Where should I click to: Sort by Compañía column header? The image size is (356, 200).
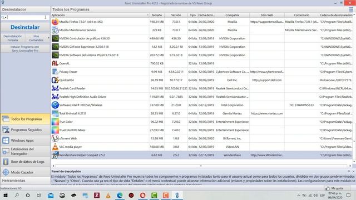232,15
